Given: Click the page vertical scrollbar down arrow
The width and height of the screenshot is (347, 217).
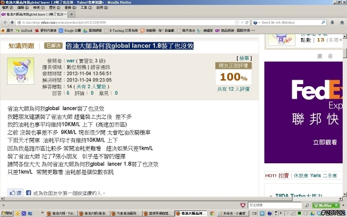Looking at the screenshot, I should point(345,194).
